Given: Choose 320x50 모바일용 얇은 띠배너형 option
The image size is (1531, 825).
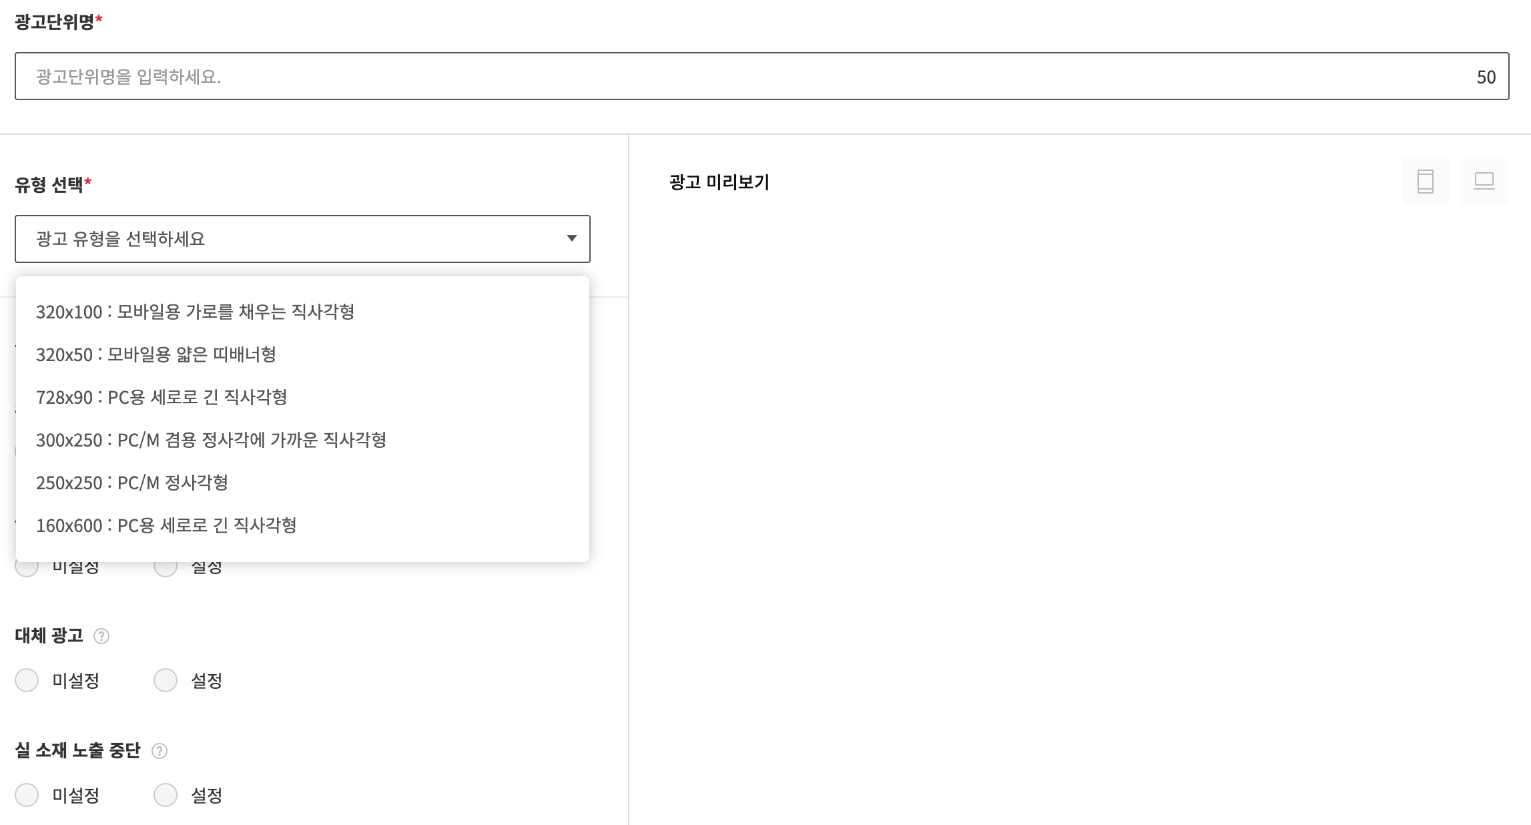Looking at the screenshot, I should tap(156, 354).
